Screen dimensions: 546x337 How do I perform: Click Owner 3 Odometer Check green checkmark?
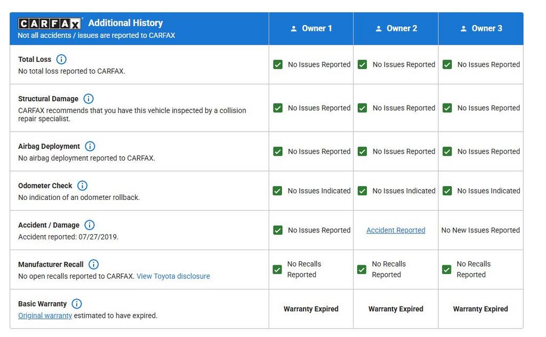[x=447, y=191]
